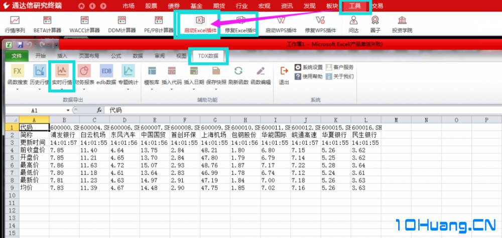Select the 工具 menu

[355, 6]
